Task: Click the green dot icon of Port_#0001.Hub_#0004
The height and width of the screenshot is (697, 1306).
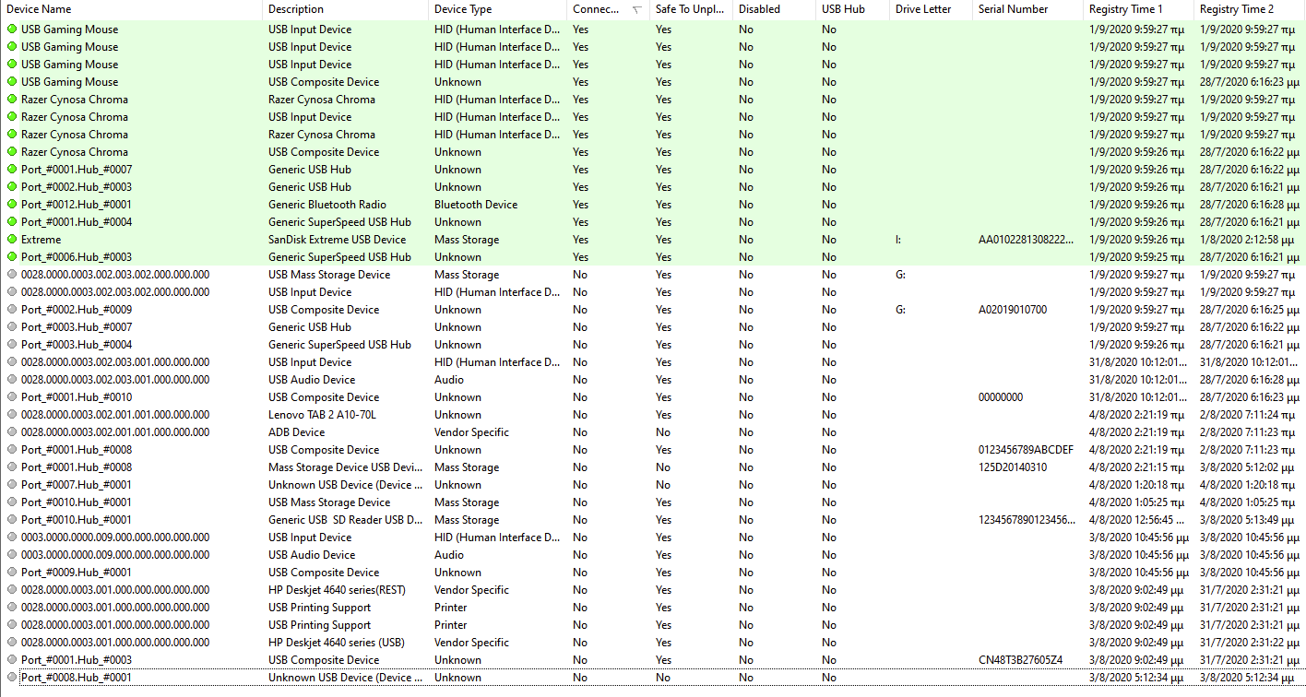Action: pyautogui.click(x=12, y=222)
